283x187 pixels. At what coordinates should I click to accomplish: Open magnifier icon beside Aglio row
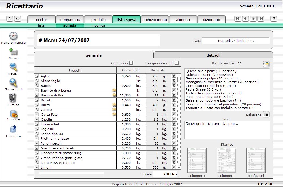37,76
